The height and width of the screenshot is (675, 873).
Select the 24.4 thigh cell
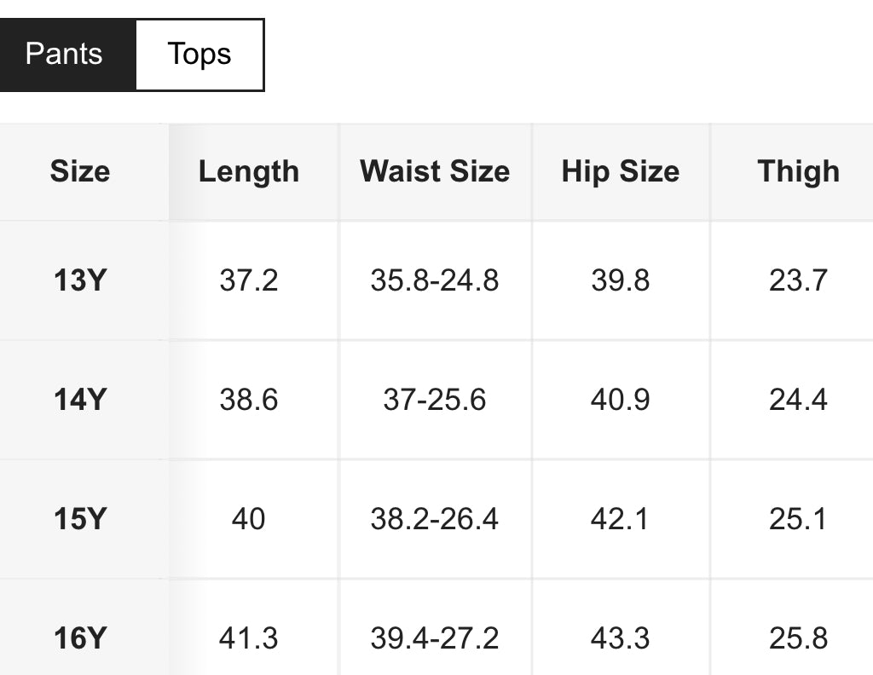click(798, 400)
